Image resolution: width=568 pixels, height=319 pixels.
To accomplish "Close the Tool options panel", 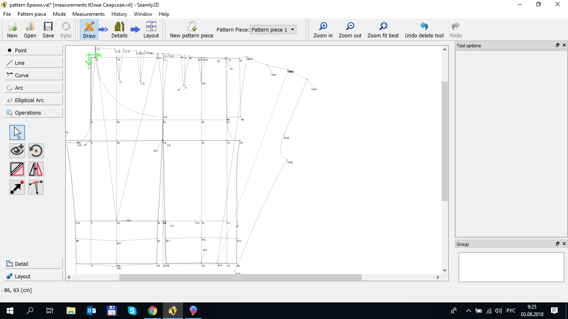I will pos(564,45).
